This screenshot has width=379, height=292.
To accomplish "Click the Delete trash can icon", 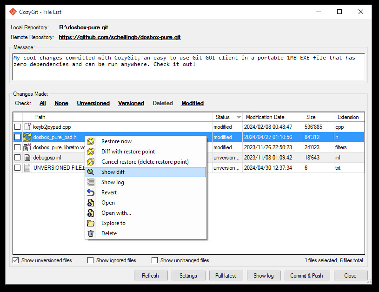I will click(x=91, y=233).
